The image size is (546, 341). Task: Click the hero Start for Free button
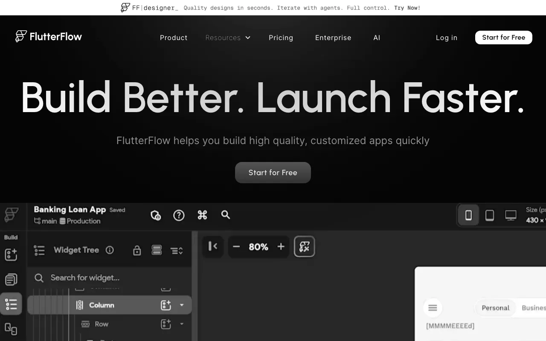coord(273,173)
